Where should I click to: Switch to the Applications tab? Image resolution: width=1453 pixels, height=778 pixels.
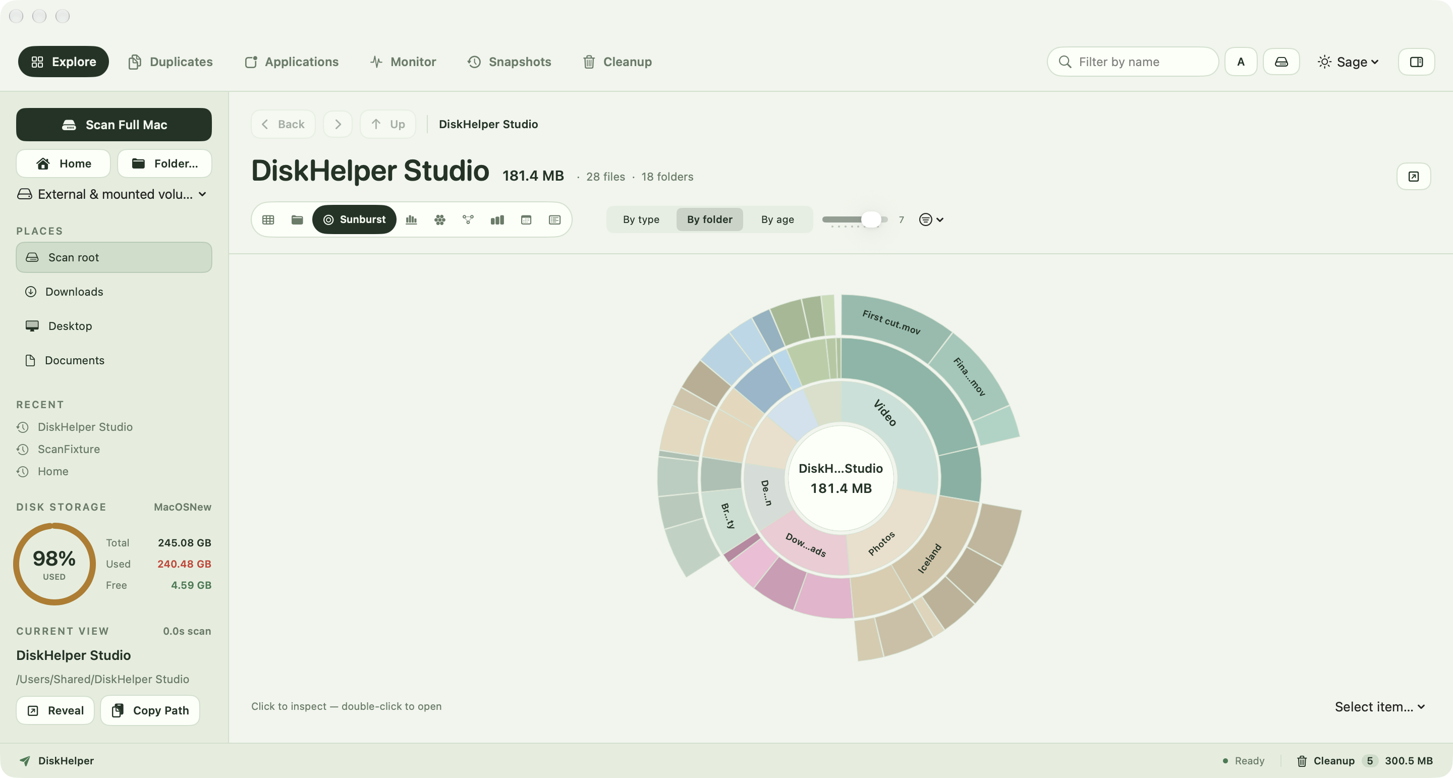291,62
